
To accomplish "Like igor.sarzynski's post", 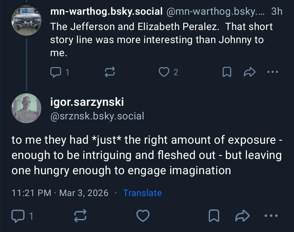I will click(143, 216).
